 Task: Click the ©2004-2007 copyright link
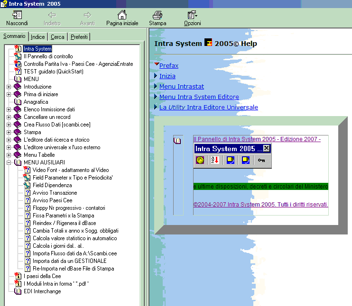click(x=260, y=205)
